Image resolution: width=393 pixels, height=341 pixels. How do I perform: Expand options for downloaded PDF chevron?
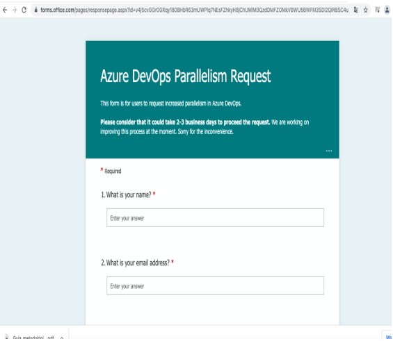tap(62, 338)
